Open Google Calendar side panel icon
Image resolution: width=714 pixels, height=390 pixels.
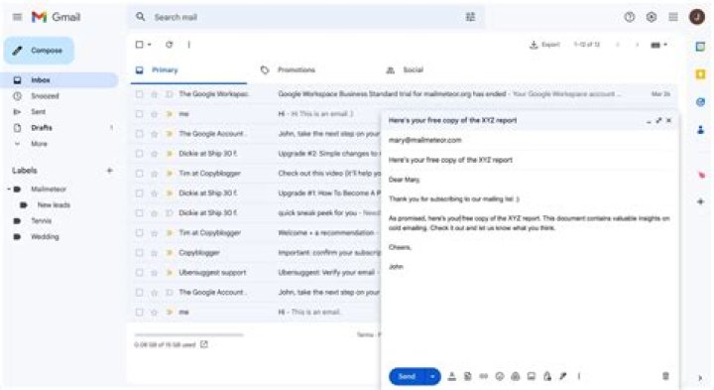tap(700, 47)
